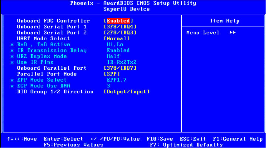
Task: Change Parallel Port Mode SPP value
Action: [112, 74]
